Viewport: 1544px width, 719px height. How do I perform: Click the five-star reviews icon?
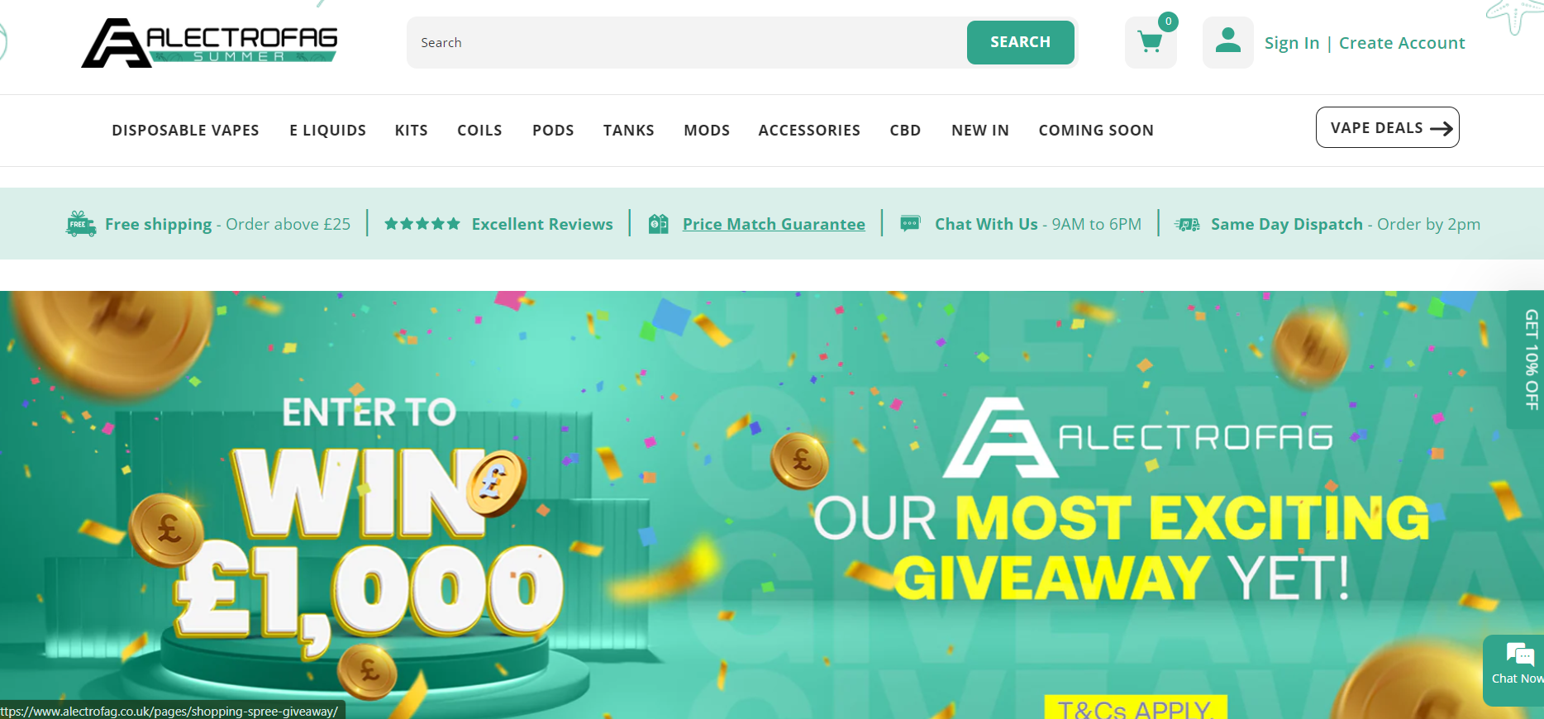click(422, 224)
